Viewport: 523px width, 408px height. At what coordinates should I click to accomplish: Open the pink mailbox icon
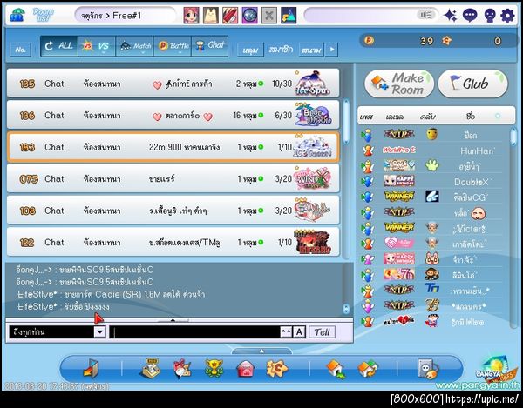[245, 369]
